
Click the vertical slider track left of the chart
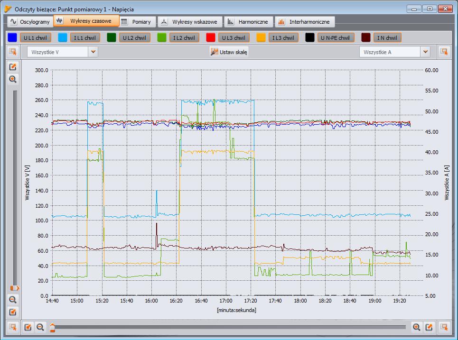15,189
